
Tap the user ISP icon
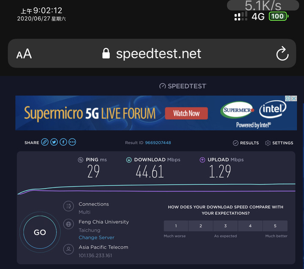68,249
